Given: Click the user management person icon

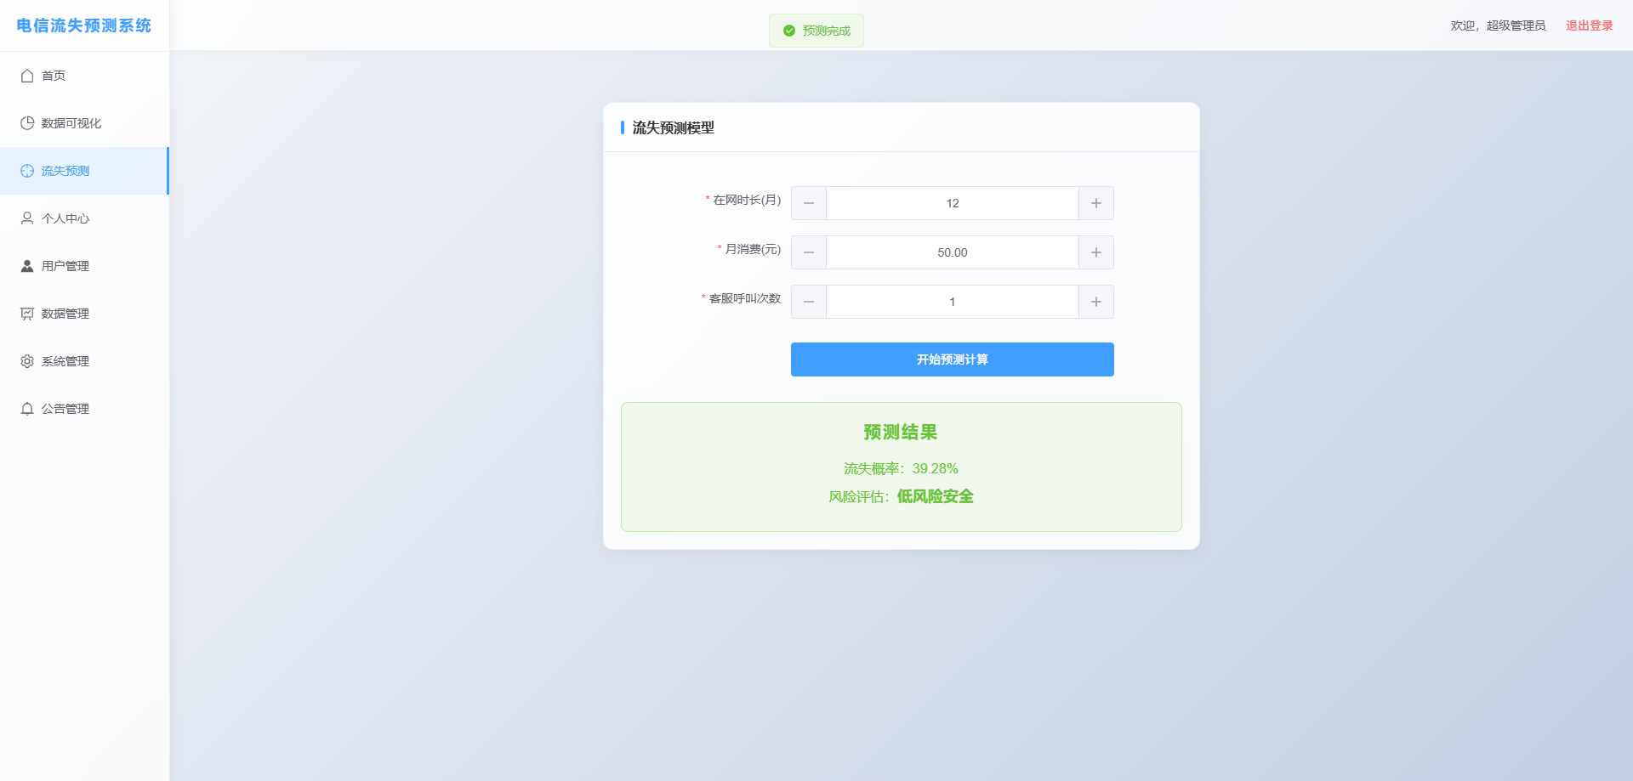Looking at the screenshot, I should (x=27, y=266).
